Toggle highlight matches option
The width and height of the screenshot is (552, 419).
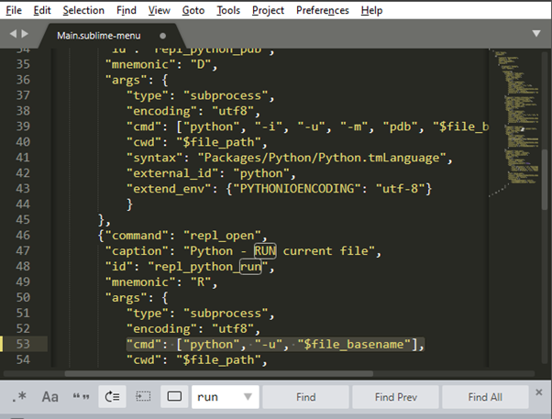pos(174,397)
